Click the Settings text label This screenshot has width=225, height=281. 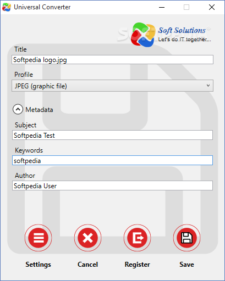tap(39, 265)
